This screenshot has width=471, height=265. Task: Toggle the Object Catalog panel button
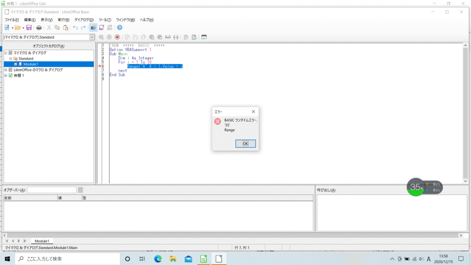tap(93, 28)
